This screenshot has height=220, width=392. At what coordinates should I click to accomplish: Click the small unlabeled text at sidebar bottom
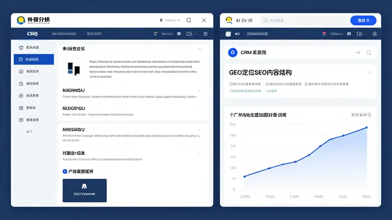click(30, 131)
